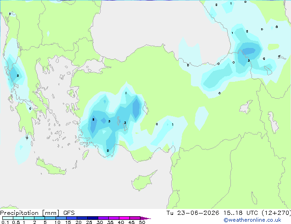Image resolution: width=291 pixels, height=224 pixels.
Task: Click the '35' legend scale label
Action: [110, 222]
